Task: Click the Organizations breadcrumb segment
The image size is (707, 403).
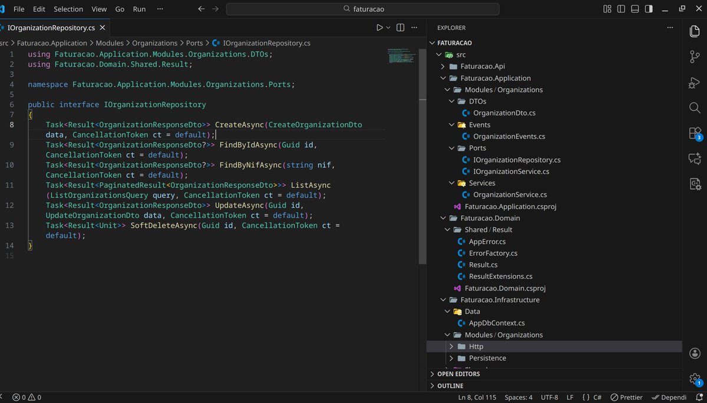Action: tap(154, 43)
